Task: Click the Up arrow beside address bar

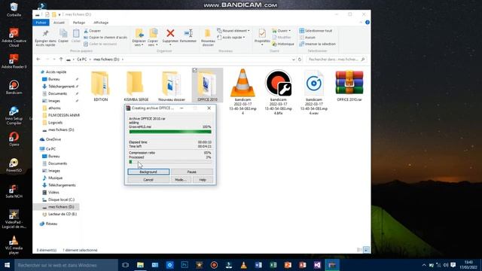Action: 61,59
